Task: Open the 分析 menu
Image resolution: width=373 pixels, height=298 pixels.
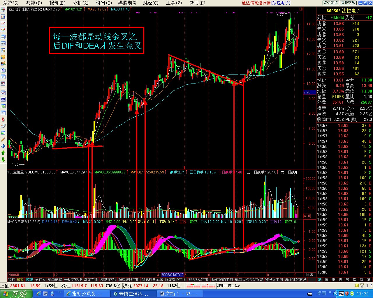Action: 81,3
